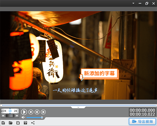Create a new project with the new-file icon
The width and height of the screenshot is (157, 126).
tap(3, 123)
